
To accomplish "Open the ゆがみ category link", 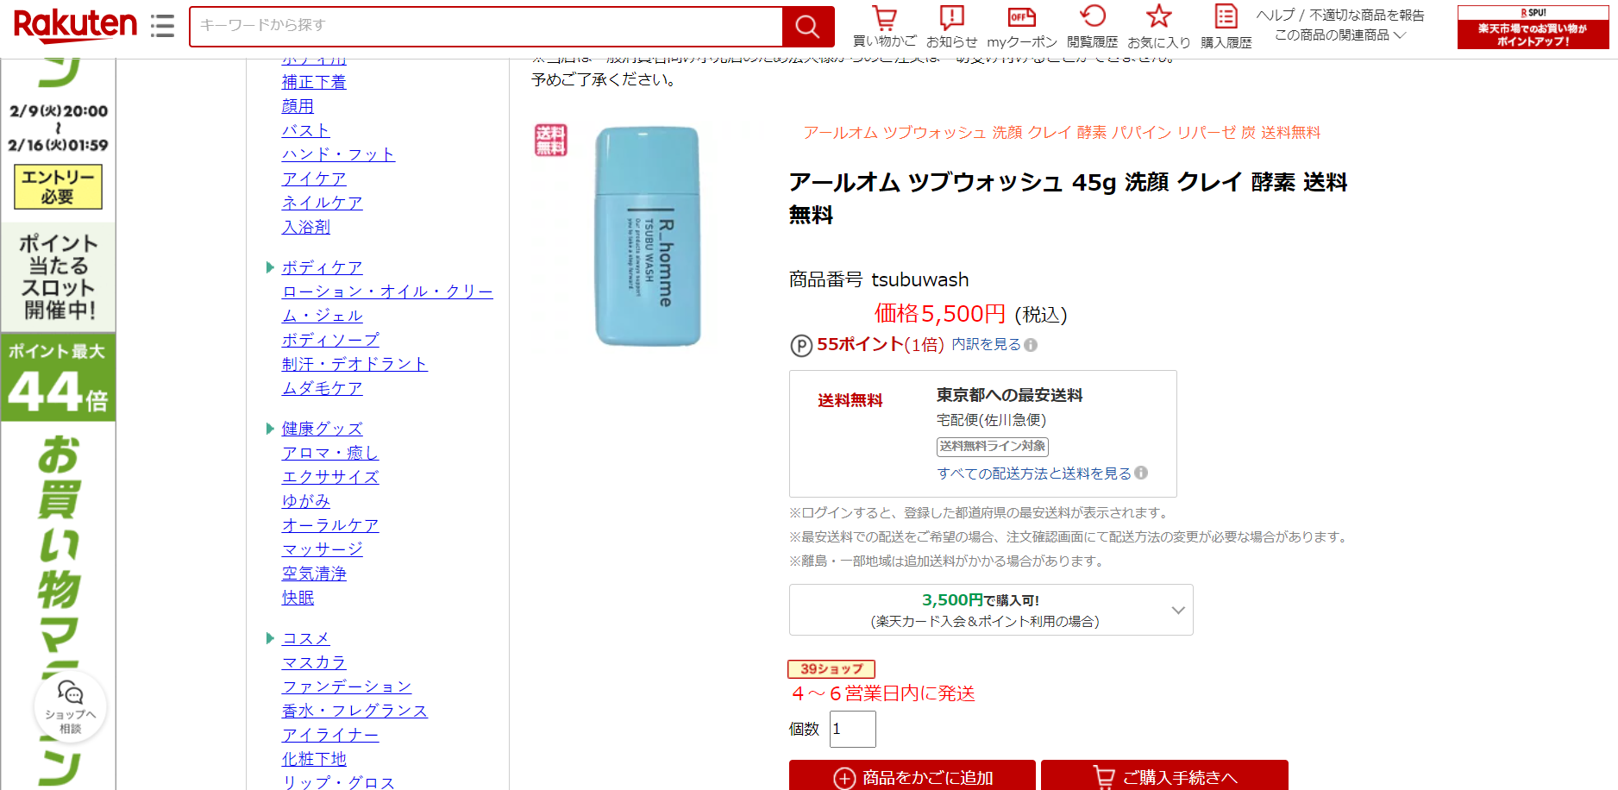I will pos(306,501).
